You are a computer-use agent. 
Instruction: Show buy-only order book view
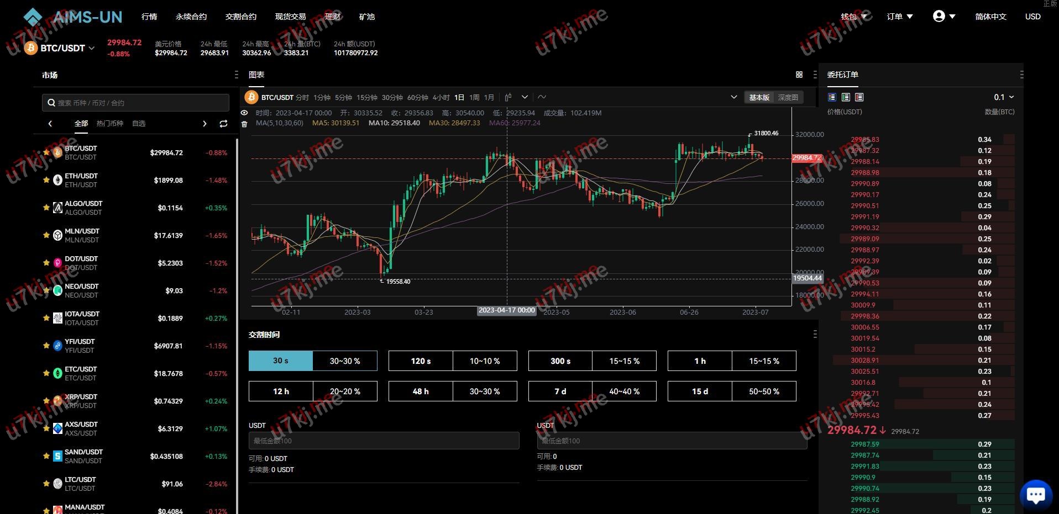(x=846, y=97)
